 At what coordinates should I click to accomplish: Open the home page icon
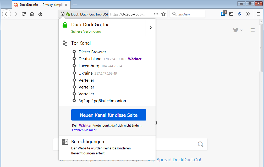click(x=32, y=14)
